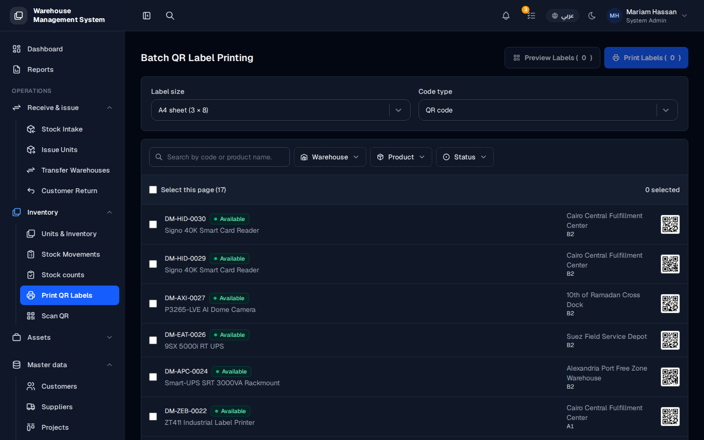Collapse the Inventory section

(63, 212)
